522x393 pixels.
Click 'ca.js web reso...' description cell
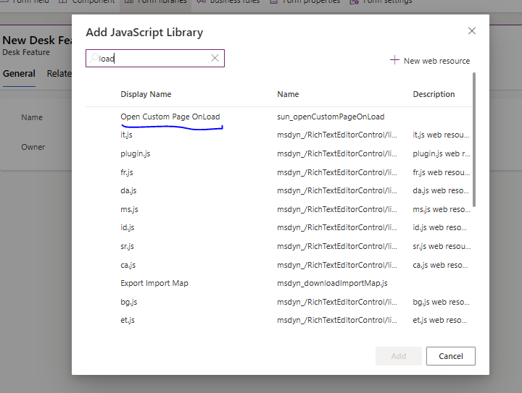[440, 265]
